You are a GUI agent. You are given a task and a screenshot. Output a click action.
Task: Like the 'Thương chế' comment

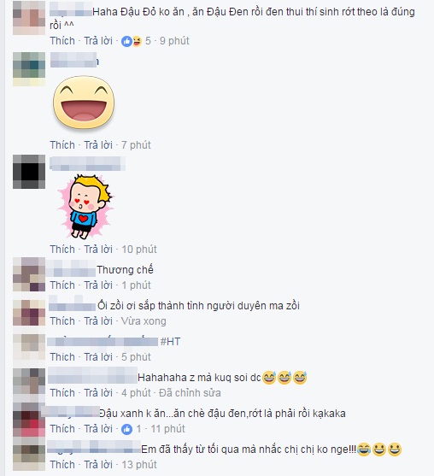pyautogui.click(x=62, y=285)
